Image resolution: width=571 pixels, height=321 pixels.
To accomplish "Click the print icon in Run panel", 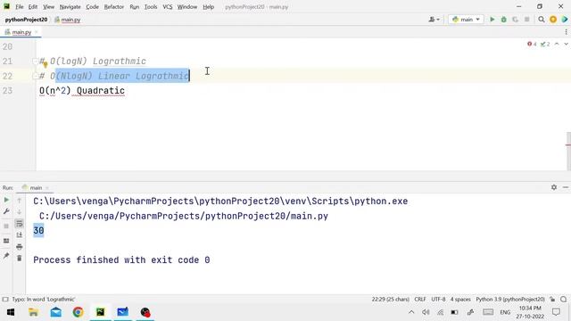I will [20, 247].
